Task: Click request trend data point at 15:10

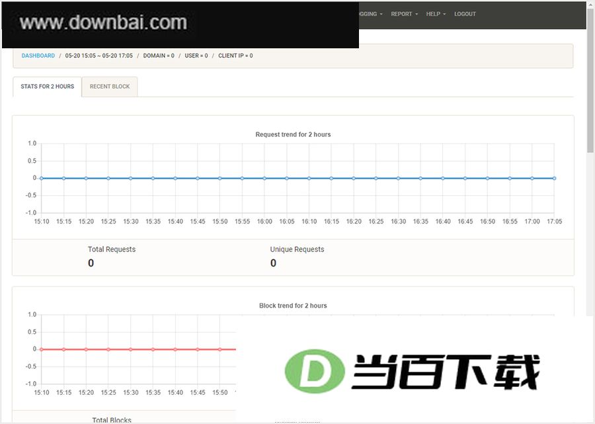Action: tap(42, 178)
